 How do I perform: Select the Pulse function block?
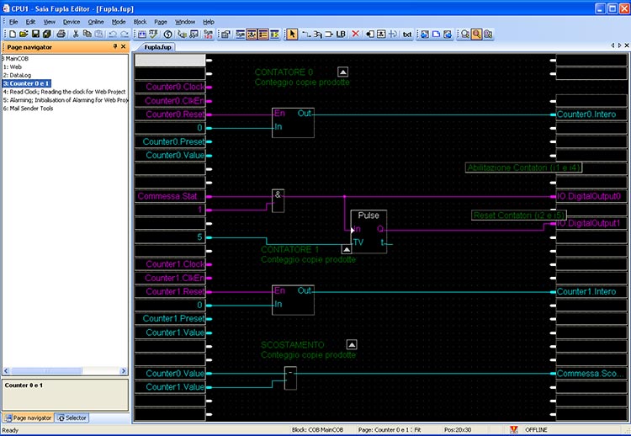[369, 231]
